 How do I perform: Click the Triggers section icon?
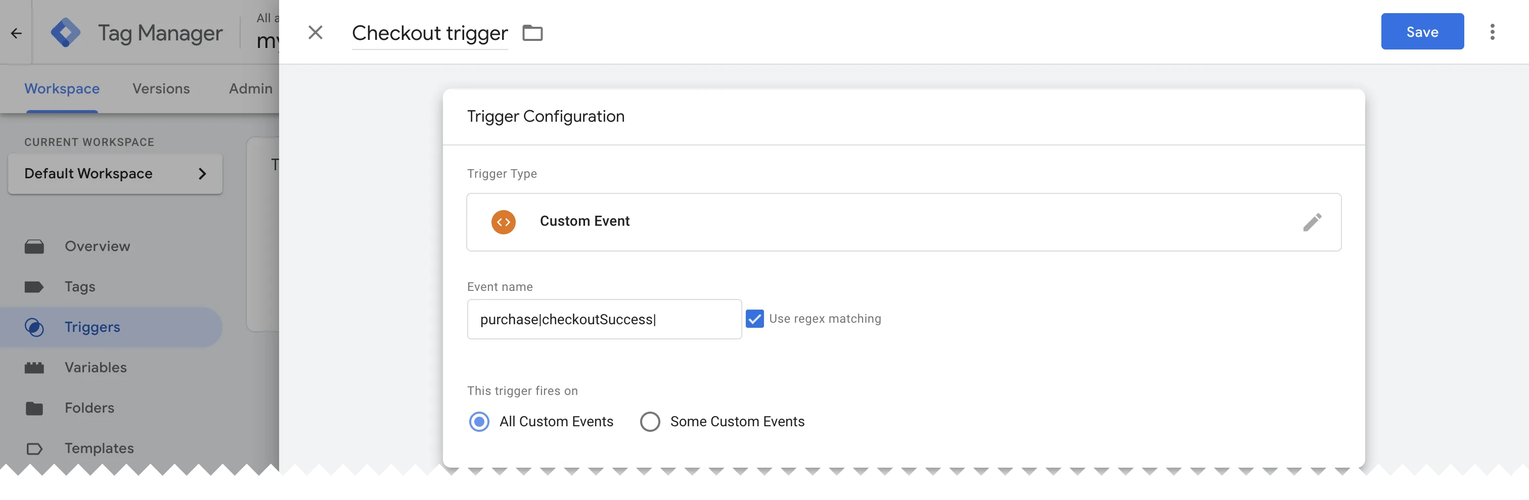(x=34, y=327)
